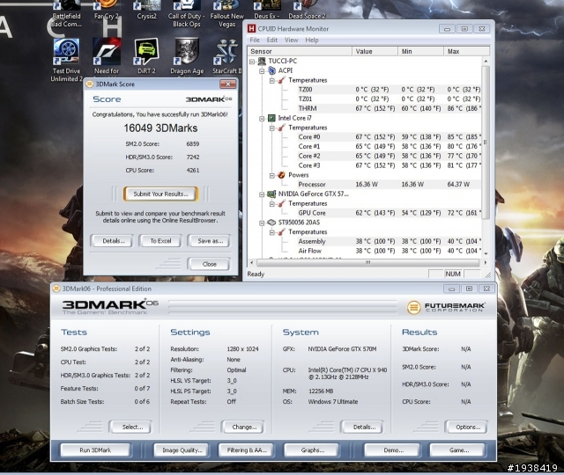The image size is (564, 475).
Task: Collapse the ST950056 20AS drive node
Action: click(263, 223)
